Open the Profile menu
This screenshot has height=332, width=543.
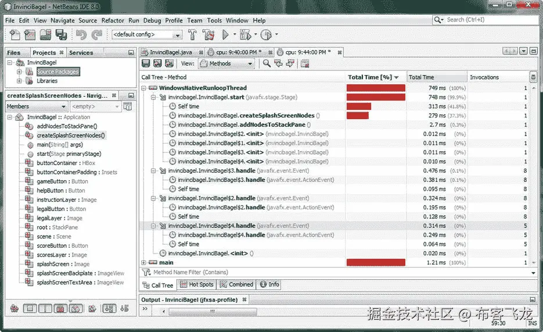coord(174,20)
